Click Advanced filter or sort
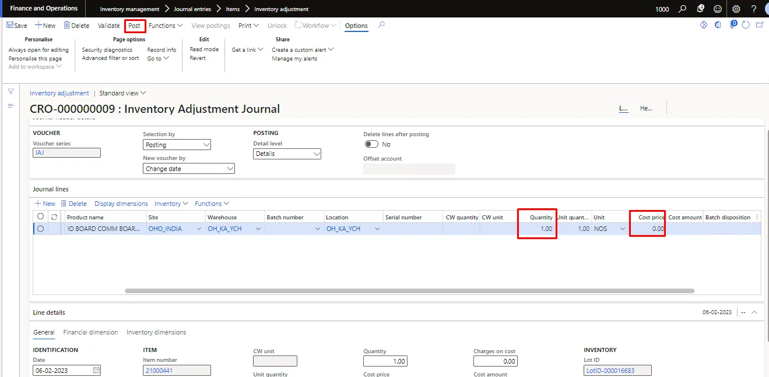 click(x=110, y=58)
